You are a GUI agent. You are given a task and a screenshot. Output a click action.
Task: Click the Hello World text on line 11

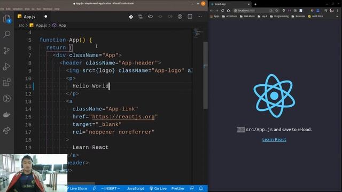pos(90,86)
